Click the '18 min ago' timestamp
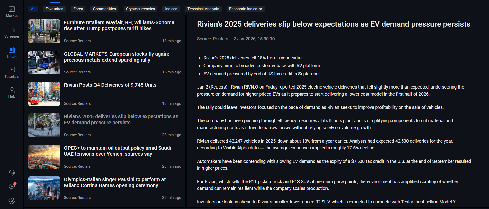 pos(172,103)
